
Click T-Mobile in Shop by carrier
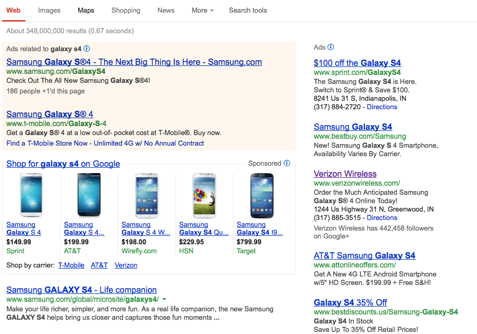(x=71, y=265)
